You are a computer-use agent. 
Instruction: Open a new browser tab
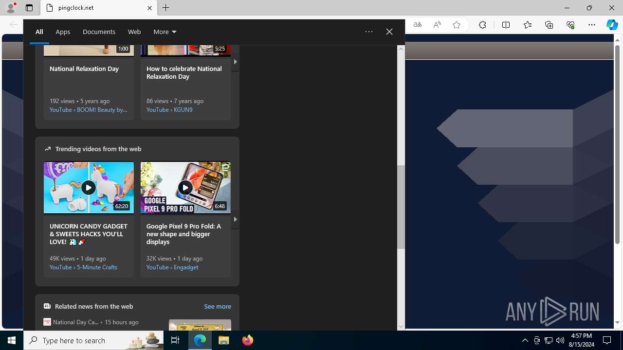[166, 8]
